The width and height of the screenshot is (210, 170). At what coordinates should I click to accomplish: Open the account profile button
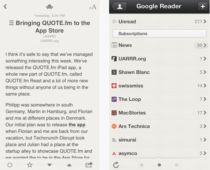tap(119, 6)
